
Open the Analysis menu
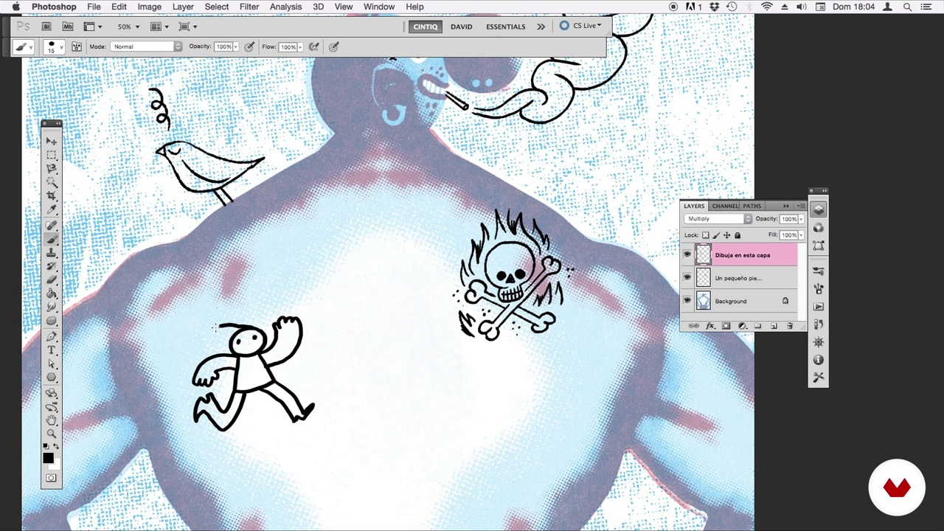click(285, 7)
